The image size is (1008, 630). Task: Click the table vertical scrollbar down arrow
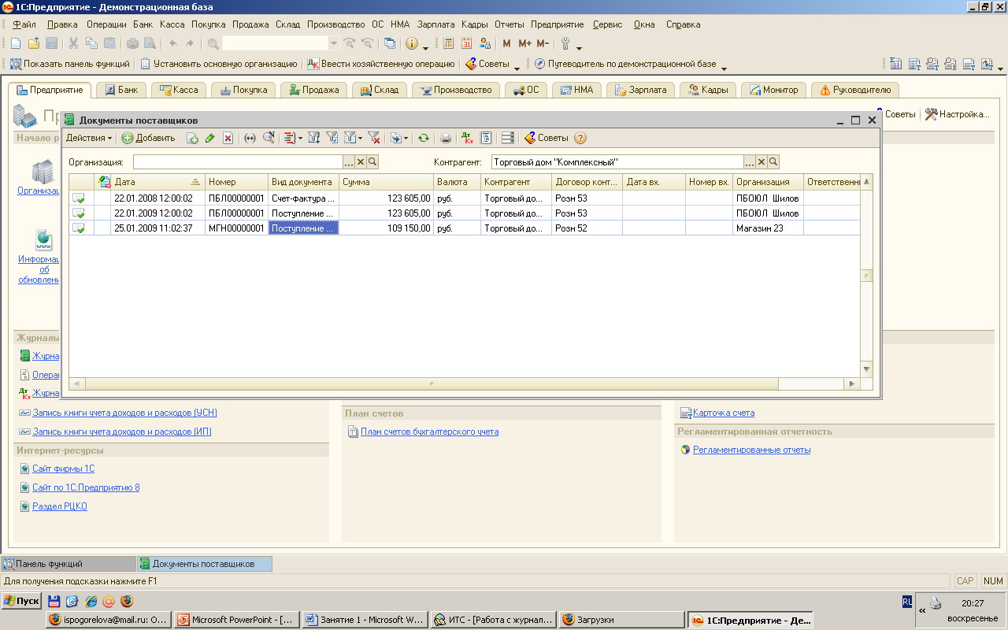tap(866, 369)
